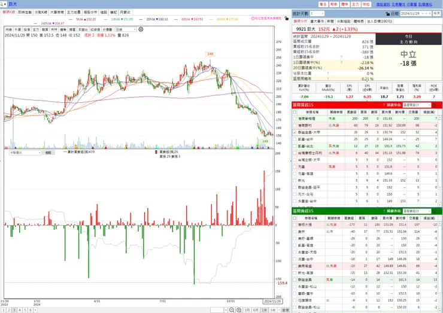Go to page 2 at bottom-left
The height and width of the screenshot is (313, 443).
pos(9,310)
